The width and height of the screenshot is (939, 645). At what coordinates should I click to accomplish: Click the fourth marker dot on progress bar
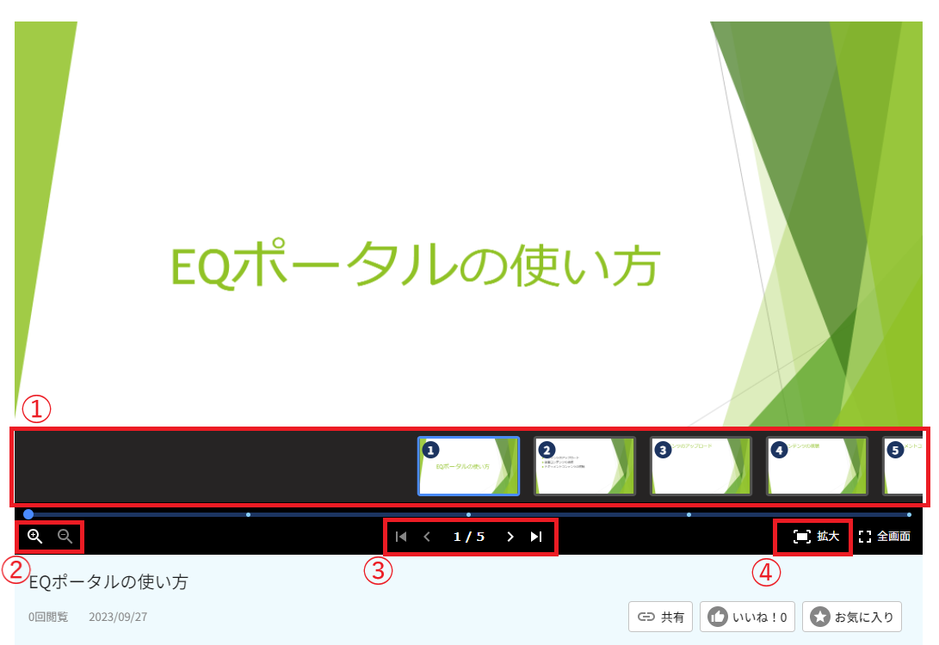pyautogui.click(x=689, y=514)
